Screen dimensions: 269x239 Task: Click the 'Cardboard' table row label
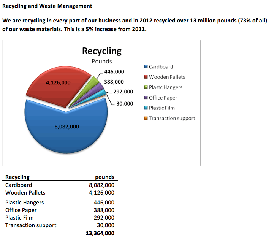tap(19, 185)
